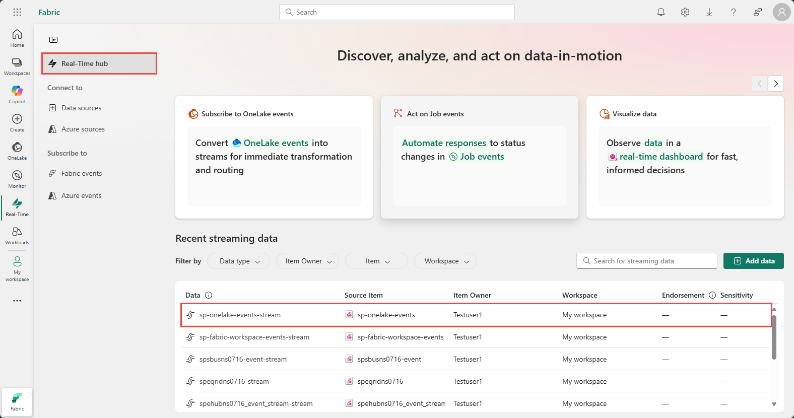The height and width of the screenshot is (418, 794).
Task: Open the notifications bell
Action: 661,12
